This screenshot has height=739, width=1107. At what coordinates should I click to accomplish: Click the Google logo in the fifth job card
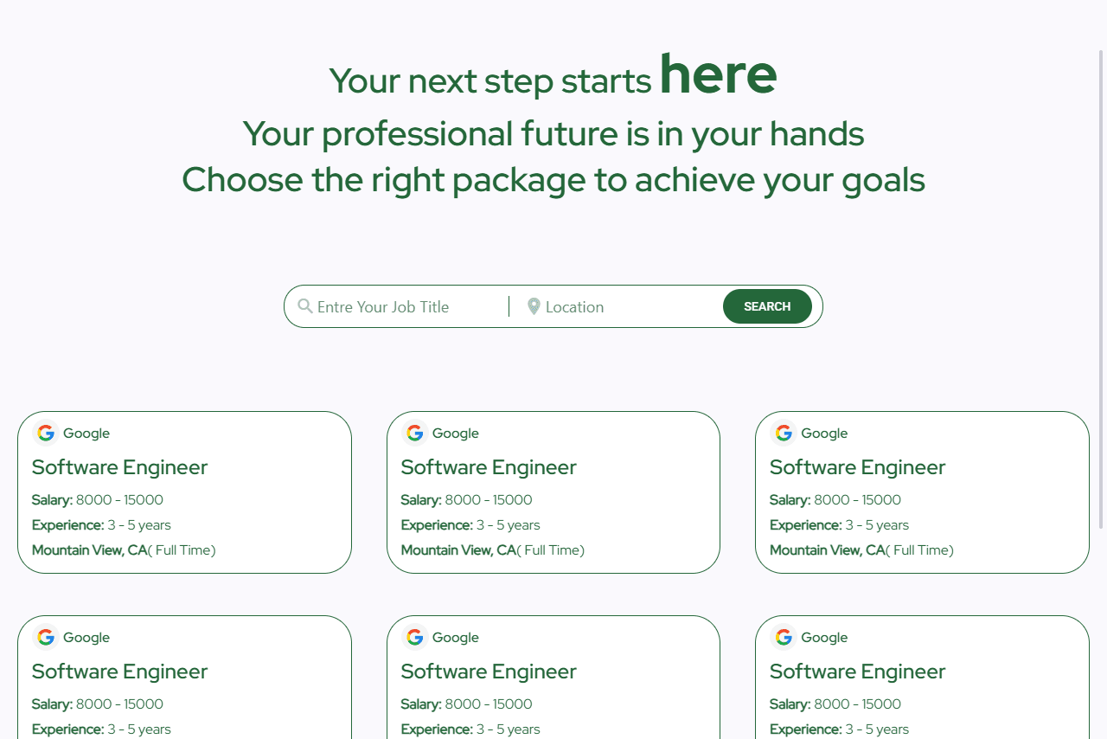(x=415, y=637)
